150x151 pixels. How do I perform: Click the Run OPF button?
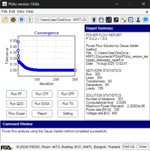[68, 94]
